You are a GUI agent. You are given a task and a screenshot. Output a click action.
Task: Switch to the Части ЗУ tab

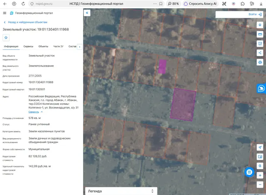click(x=58, y=46)
